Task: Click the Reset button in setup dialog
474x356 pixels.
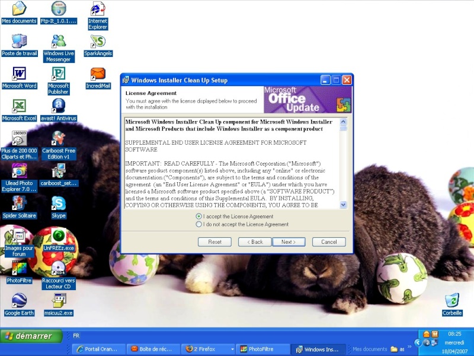Action: tap(214, 242)
